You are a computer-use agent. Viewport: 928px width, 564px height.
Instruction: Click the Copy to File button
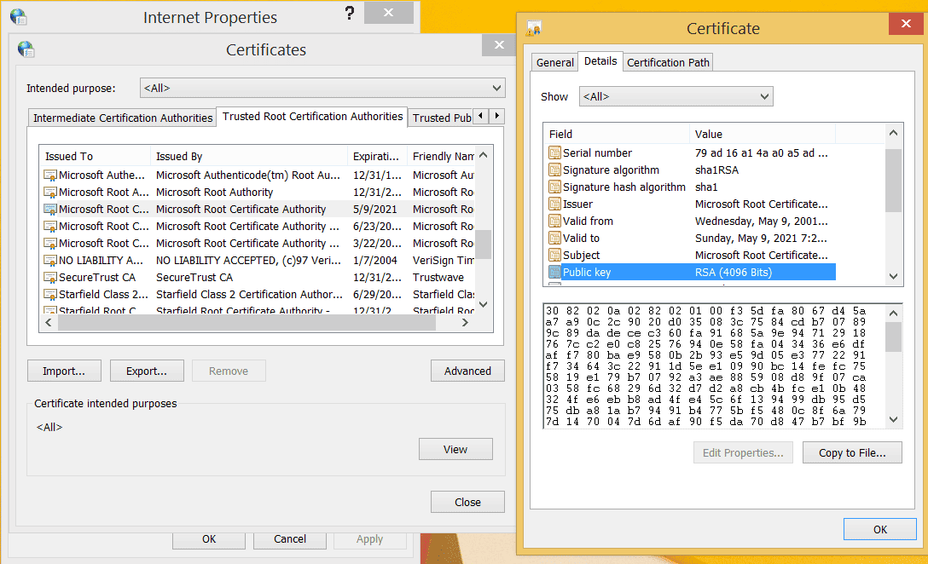point(852,453)
